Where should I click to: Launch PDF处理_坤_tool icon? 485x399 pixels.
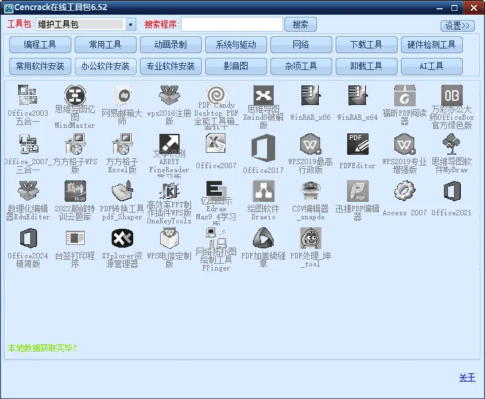coord(310,238)
